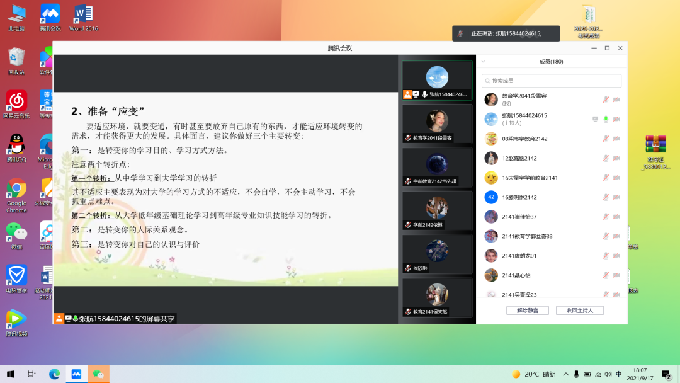Toggle camera icon for 12赵嘉铭2142
The width and height of the screenshot is (680, 383).
616,158
